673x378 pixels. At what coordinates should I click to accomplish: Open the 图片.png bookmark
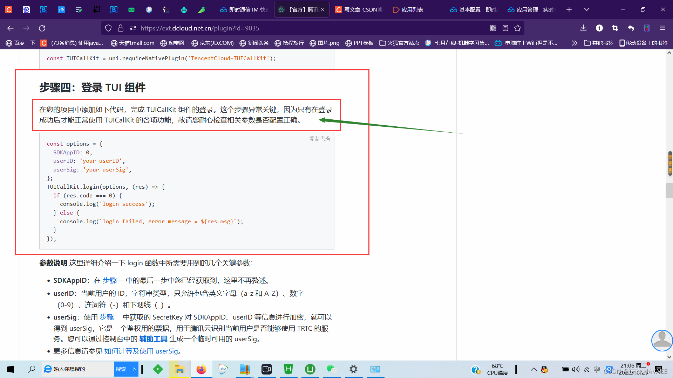[325, 43]
